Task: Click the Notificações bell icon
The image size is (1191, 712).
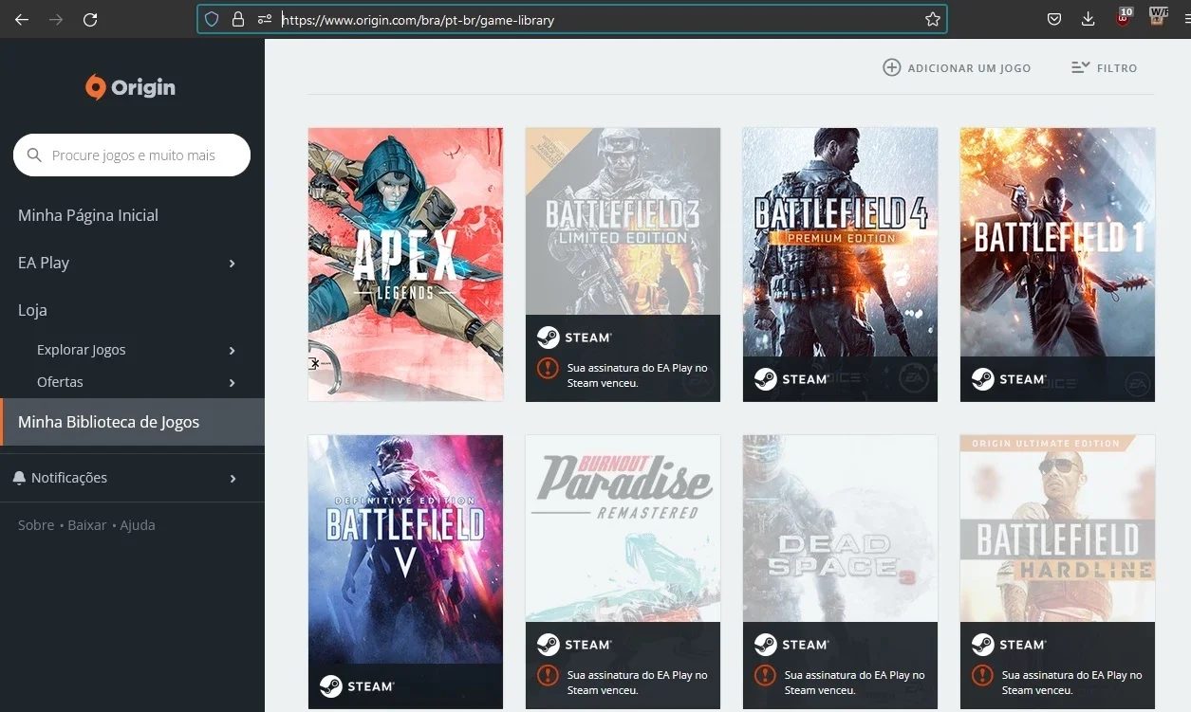Action: coord(19,478)
